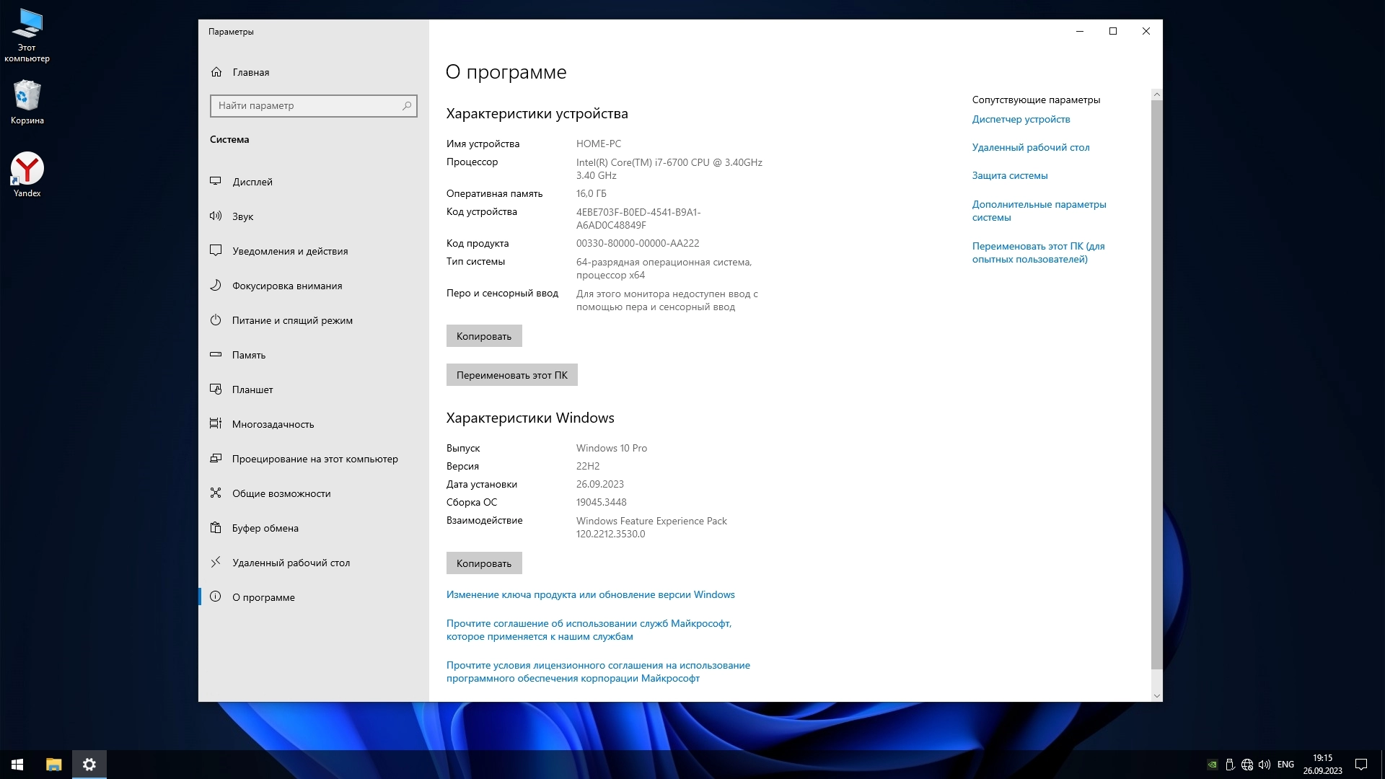Select the Tablet (Планшет) menu item
1385x779 pixels.
coord(252,389)
